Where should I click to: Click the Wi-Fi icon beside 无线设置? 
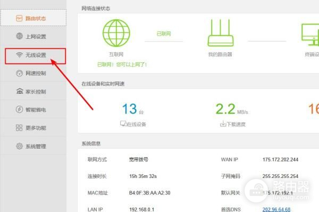coord(19,55)
